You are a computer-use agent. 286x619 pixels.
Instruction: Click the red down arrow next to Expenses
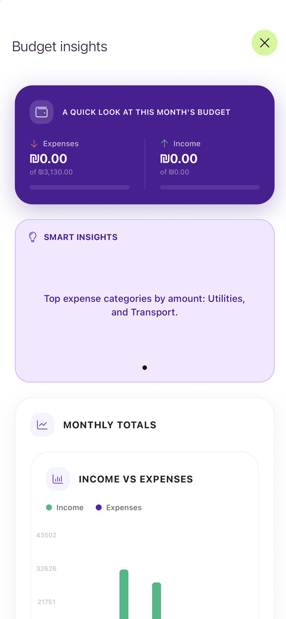pyautogui.click(x=33, y=143)
